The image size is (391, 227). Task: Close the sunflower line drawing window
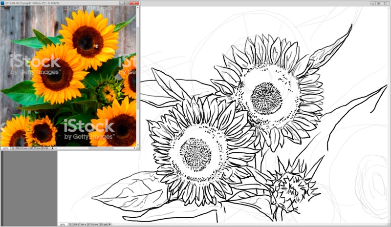[386, 3]
